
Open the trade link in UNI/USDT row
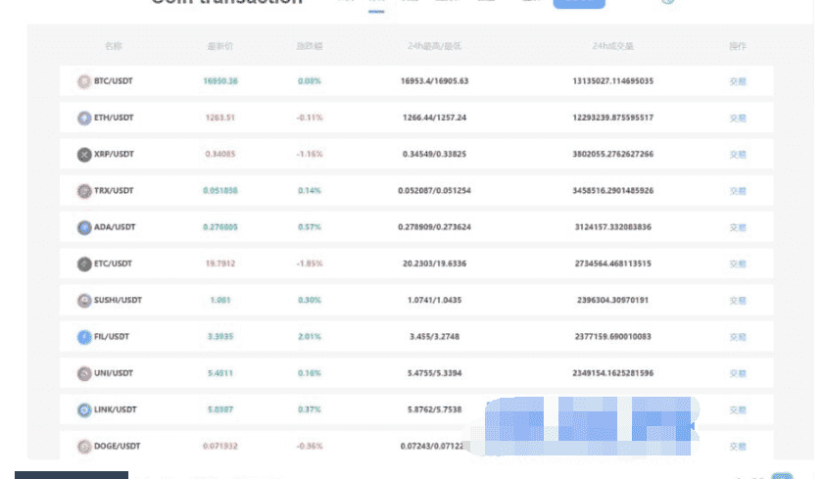(x=738, y=373)
